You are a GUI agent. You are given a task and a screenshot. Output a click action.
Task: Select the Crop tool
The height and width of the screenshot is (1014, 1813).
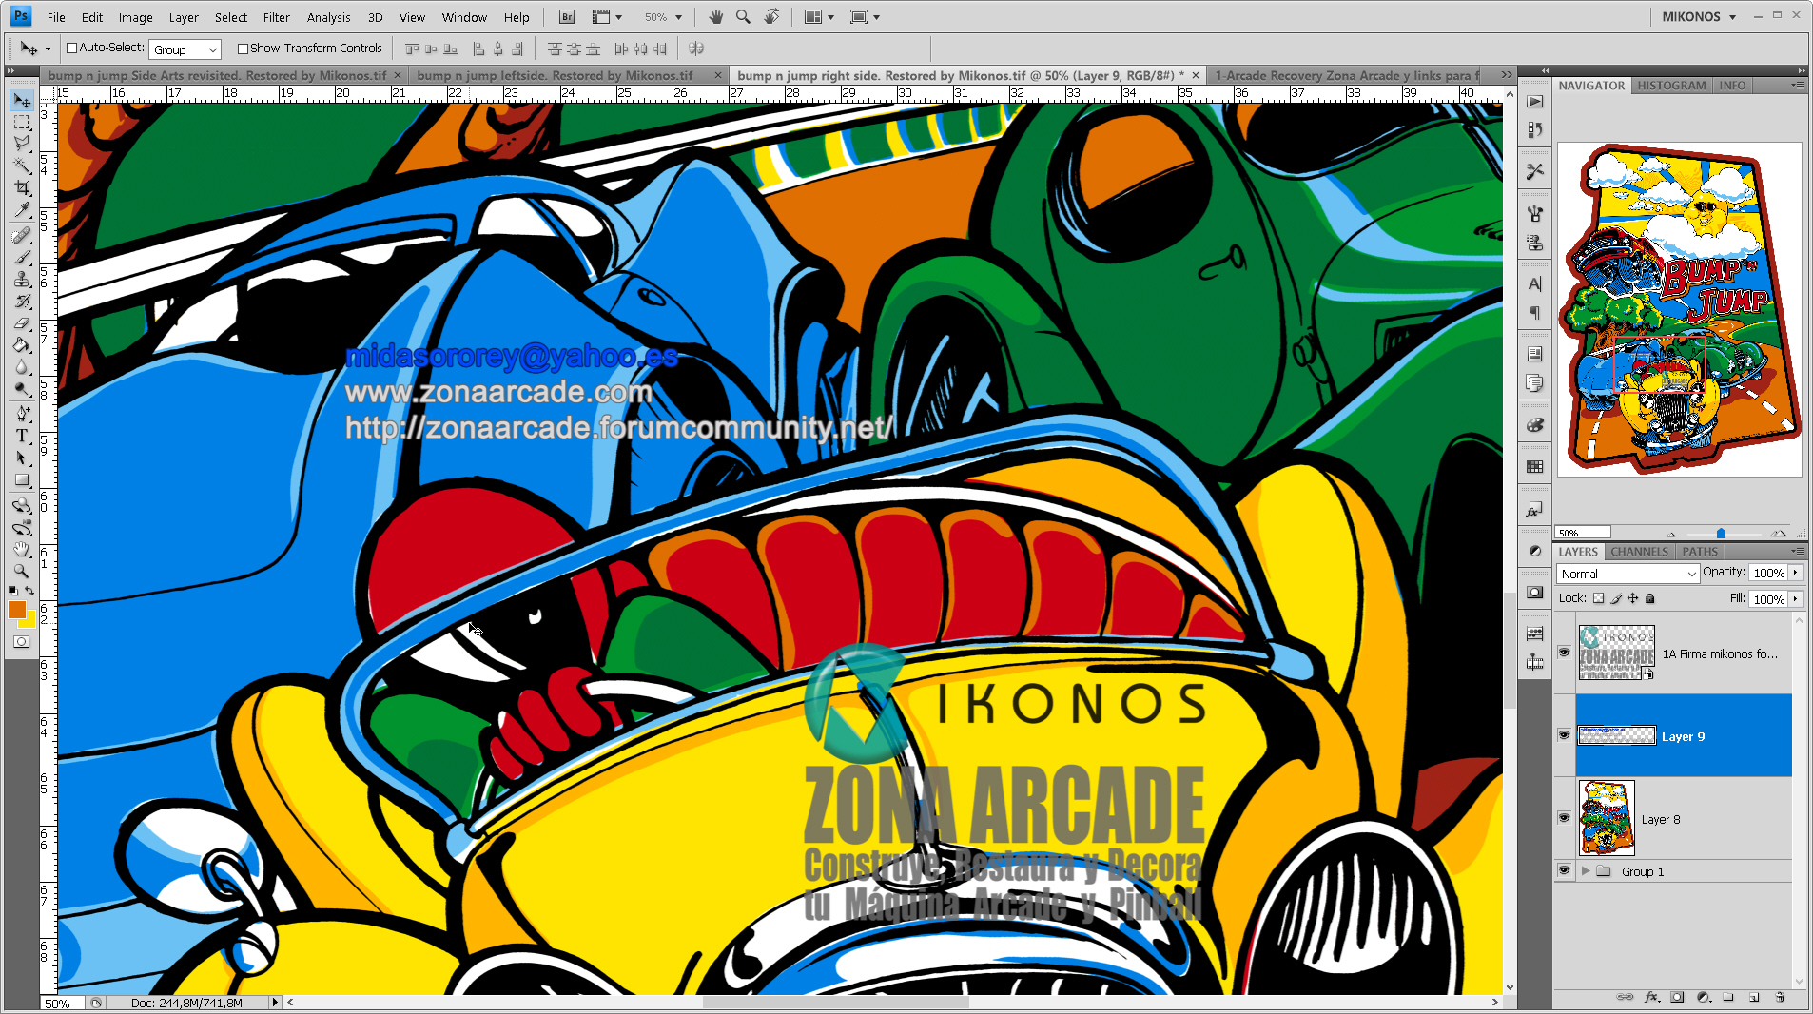[22, 188]
